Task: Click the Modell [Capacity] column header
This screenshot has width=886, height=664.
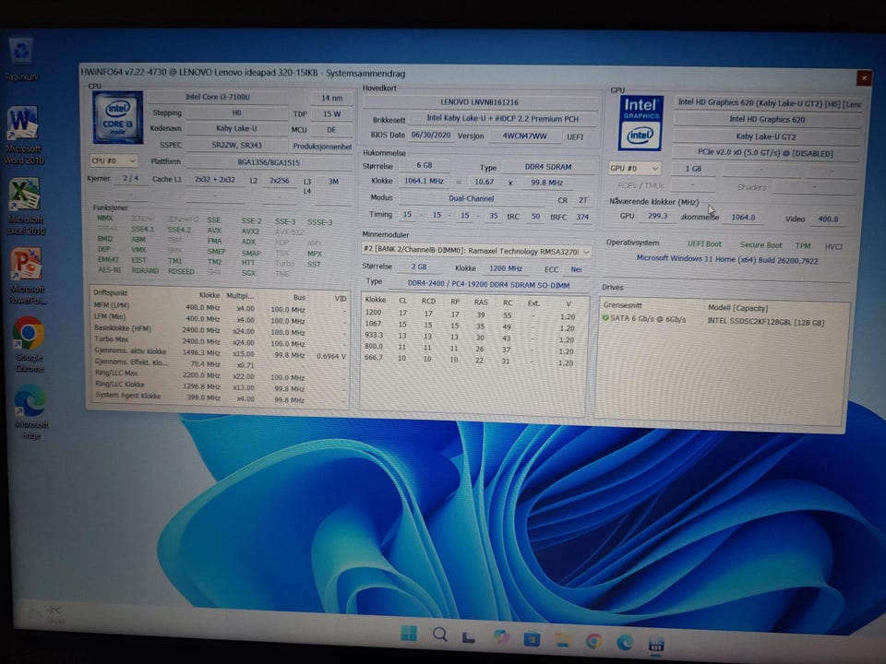Action: coord(737,308)
